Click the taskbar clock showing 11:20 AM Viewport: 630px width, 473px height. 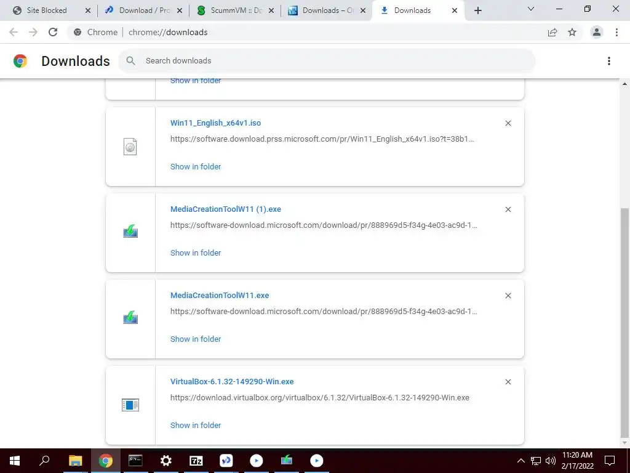point(577,461)
